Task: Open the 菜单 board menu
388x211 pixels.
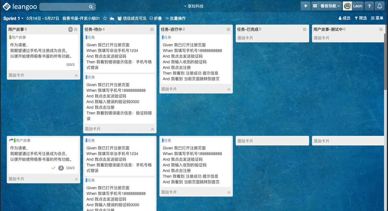Action: tap(377, 18)
